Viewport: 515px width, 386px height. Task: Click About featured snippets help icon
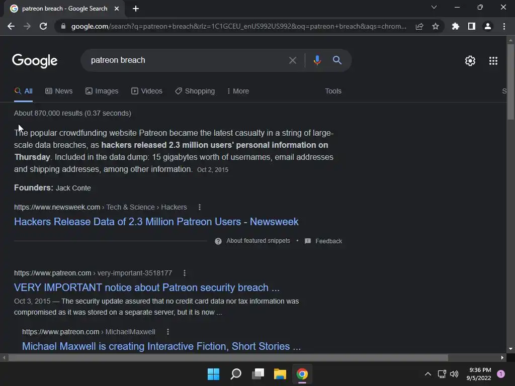[x=218, y=241]
